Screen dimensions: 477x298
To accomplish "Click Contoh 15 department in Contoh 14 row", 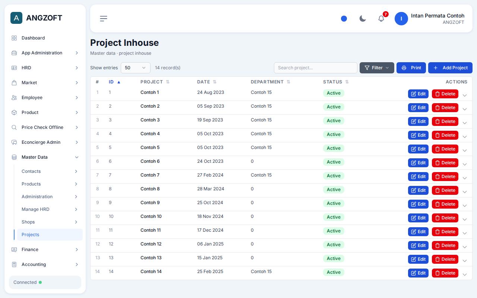I will pyautogui.click(x=261, y=272).
